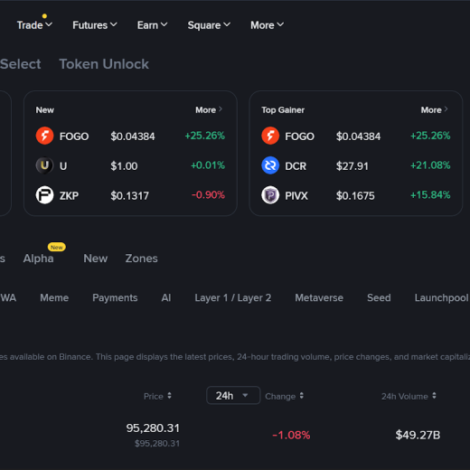470x470 pixels.
Task: Click DCR name in Top Gainer card
Action: [296, 166]
